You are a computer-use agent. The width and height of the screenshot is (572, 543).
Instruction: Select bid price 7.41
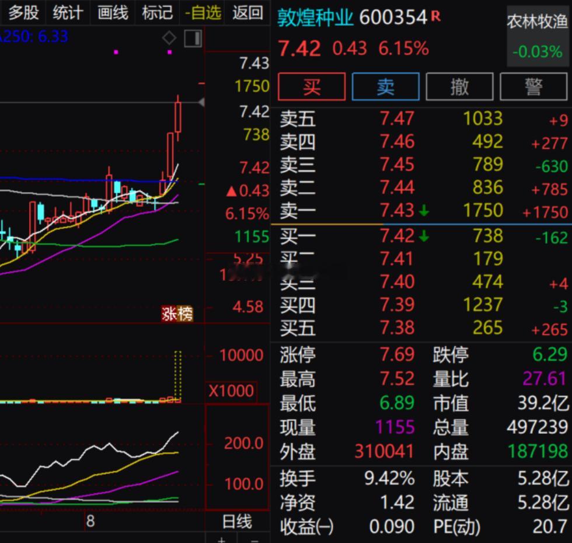click(397, 259)
